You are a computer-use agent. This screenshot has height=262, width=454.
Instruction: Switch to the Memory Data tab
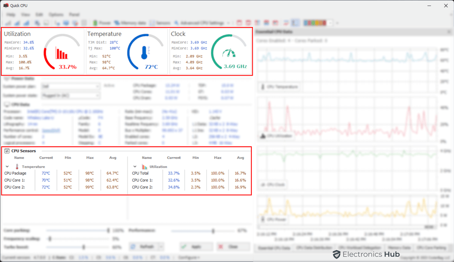tap(399, 248)
